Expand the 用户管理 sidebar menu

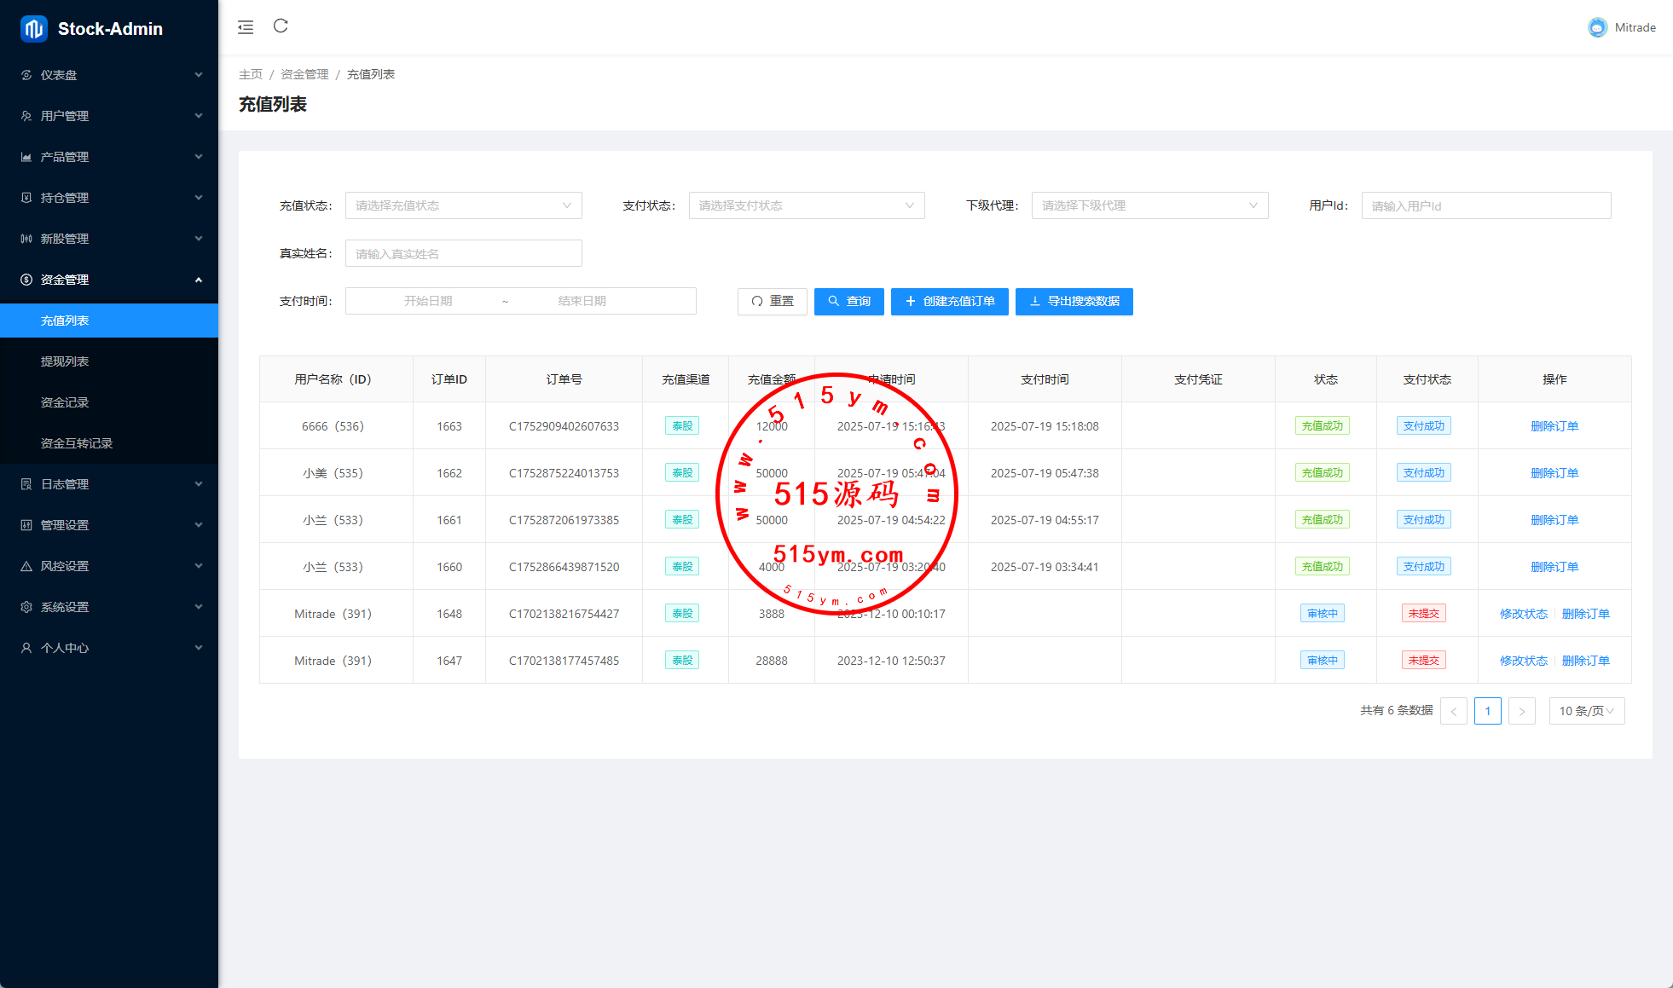tap(109, 116)
